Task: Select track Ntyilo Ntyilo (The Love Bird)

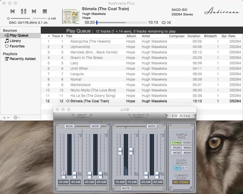Action: (142, 90)
